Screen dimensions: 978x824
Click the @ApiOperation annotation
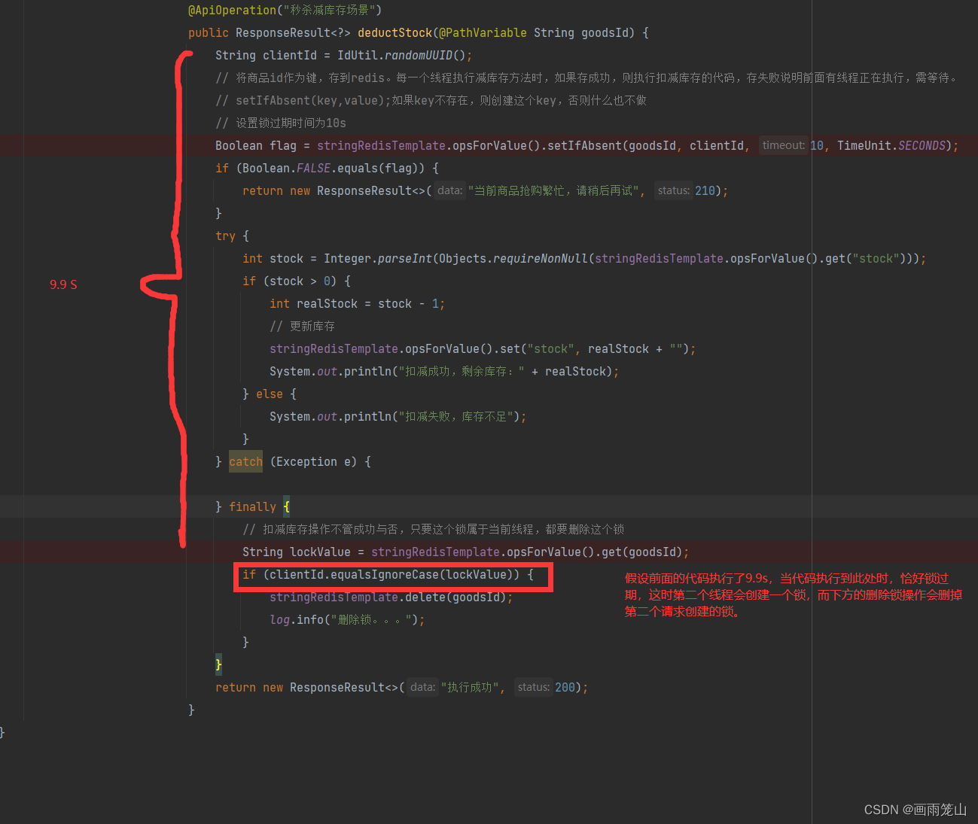(x=233, y=10)
